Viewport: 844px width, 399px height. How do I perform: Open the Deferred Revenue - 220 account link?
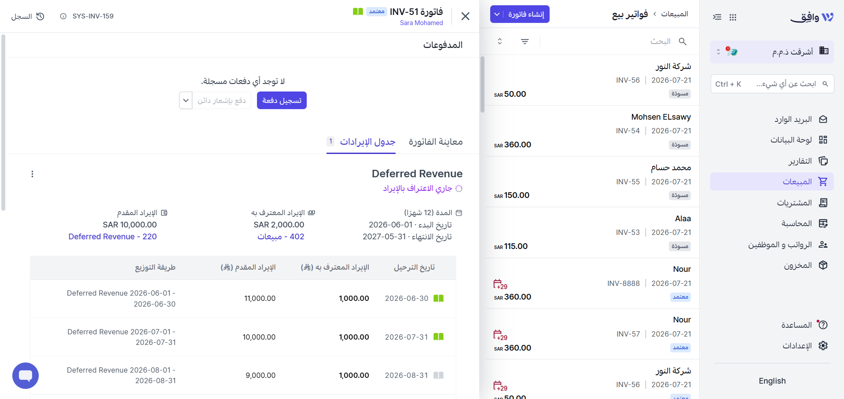coord(113,237)
